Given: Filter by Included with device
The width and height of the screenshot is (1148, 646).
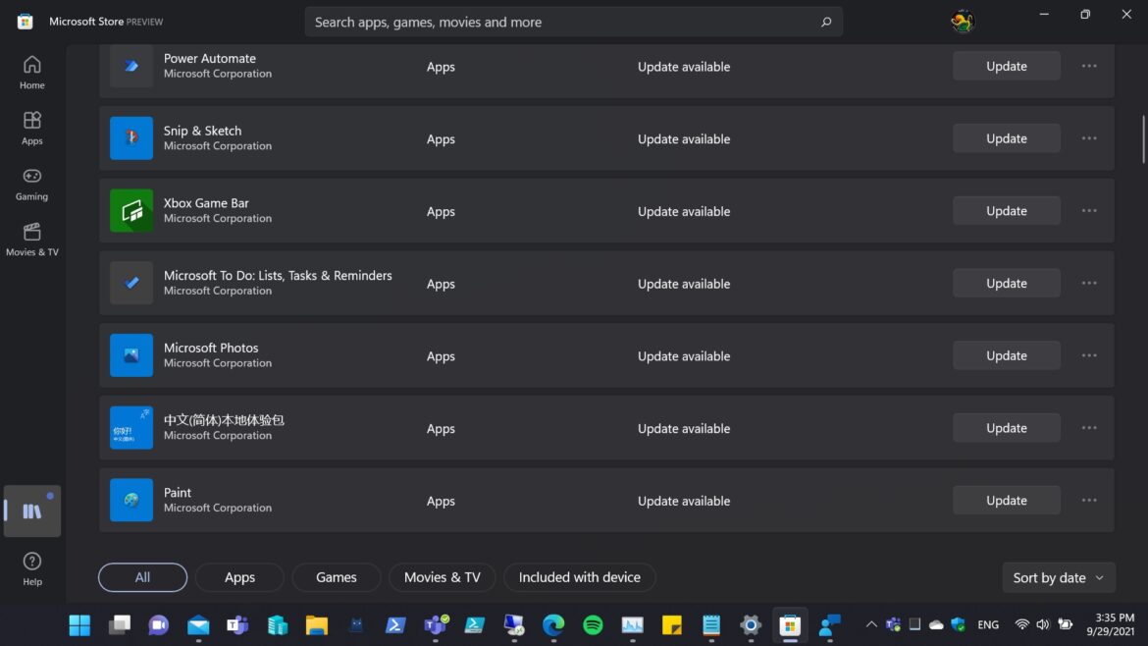Looking at the screenshot, I should click(x=579, y=577).
